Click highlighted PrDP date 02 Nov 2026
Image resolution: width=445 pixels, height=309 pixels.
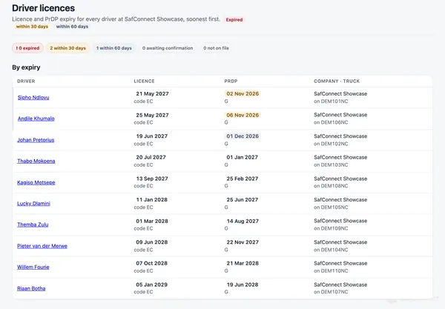[x=243, y=94]
